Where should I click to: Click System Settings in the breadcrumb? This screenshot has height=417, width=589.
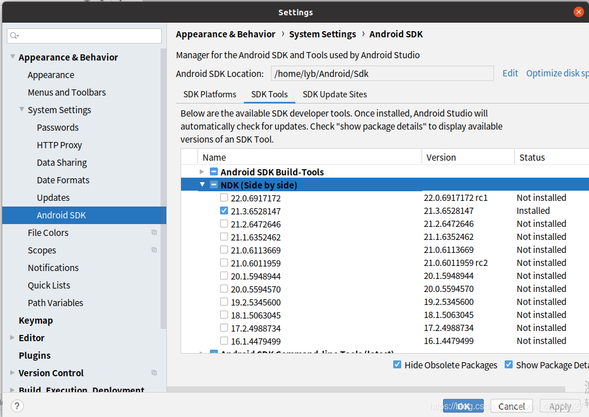tap(323, 34)
